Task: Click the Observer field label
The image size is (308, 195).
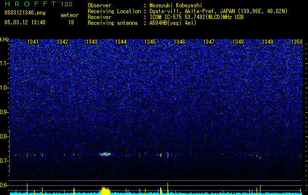Action: click(99, 5)
